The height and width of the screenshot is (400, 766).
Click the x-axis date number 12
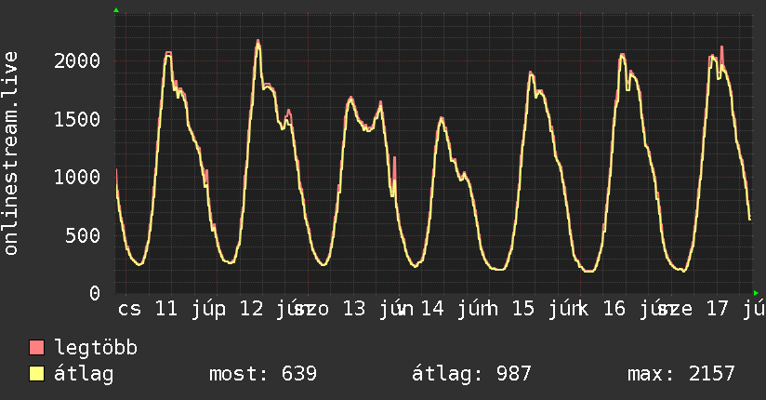[252, 309]
